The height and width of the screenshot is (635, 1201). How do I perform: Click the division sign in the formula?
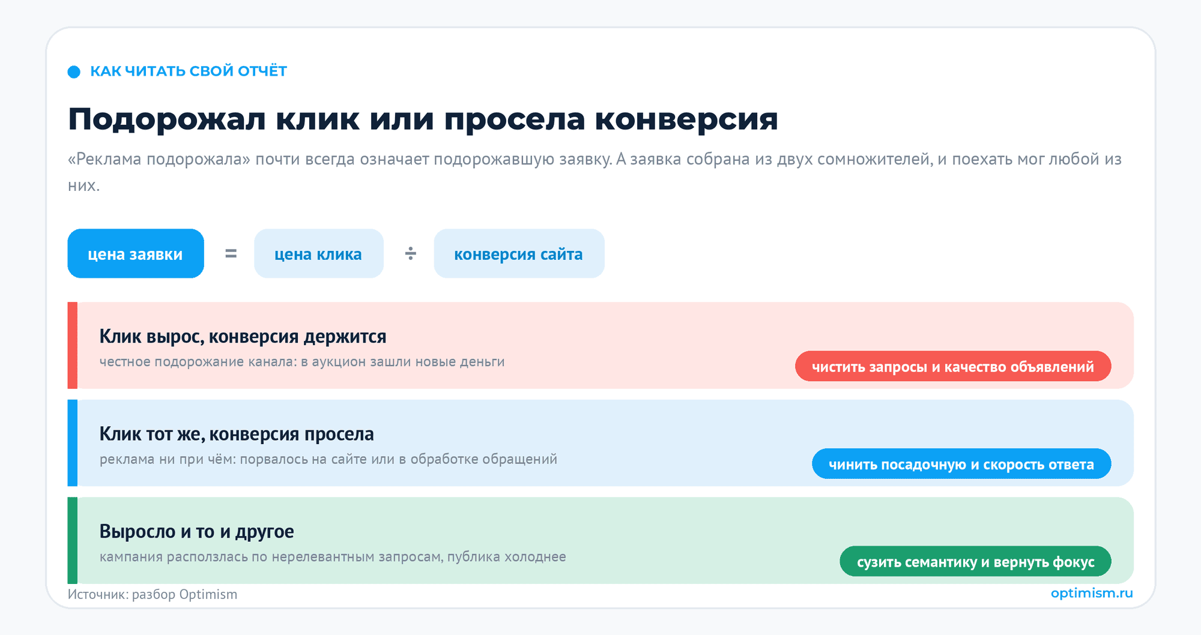(410, 253)
